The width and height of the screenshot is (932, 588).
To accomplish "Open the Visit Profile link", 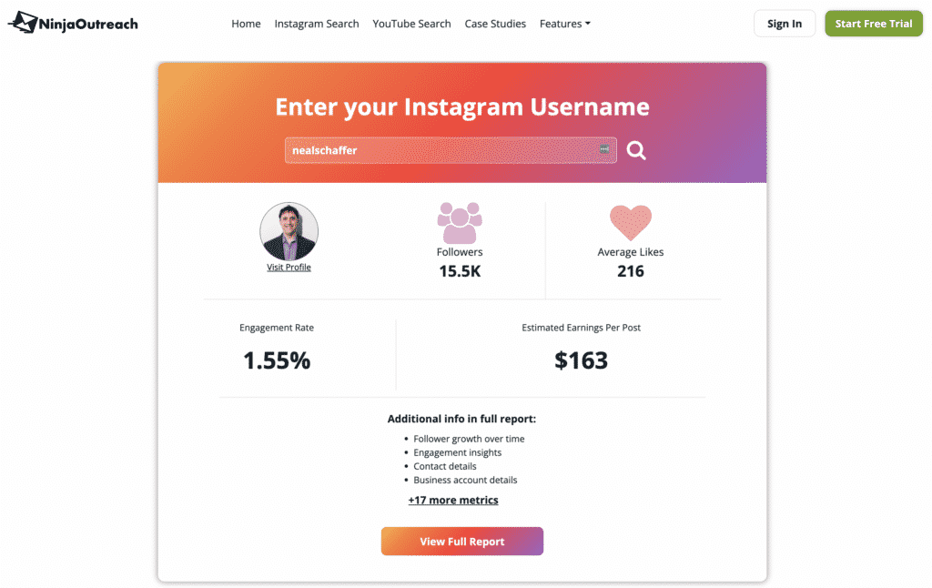I will click(289, 267).
